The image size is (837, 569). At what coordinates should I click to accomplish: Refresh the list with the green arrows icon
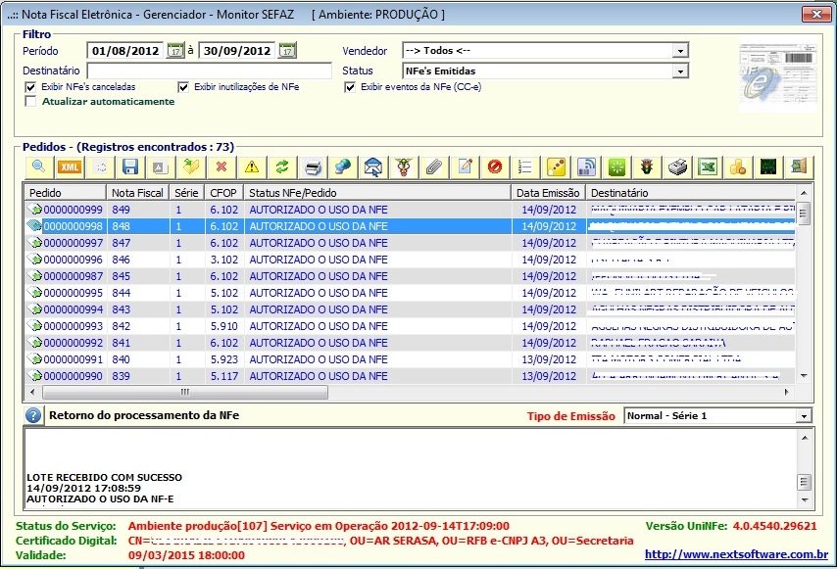point(285,166)
